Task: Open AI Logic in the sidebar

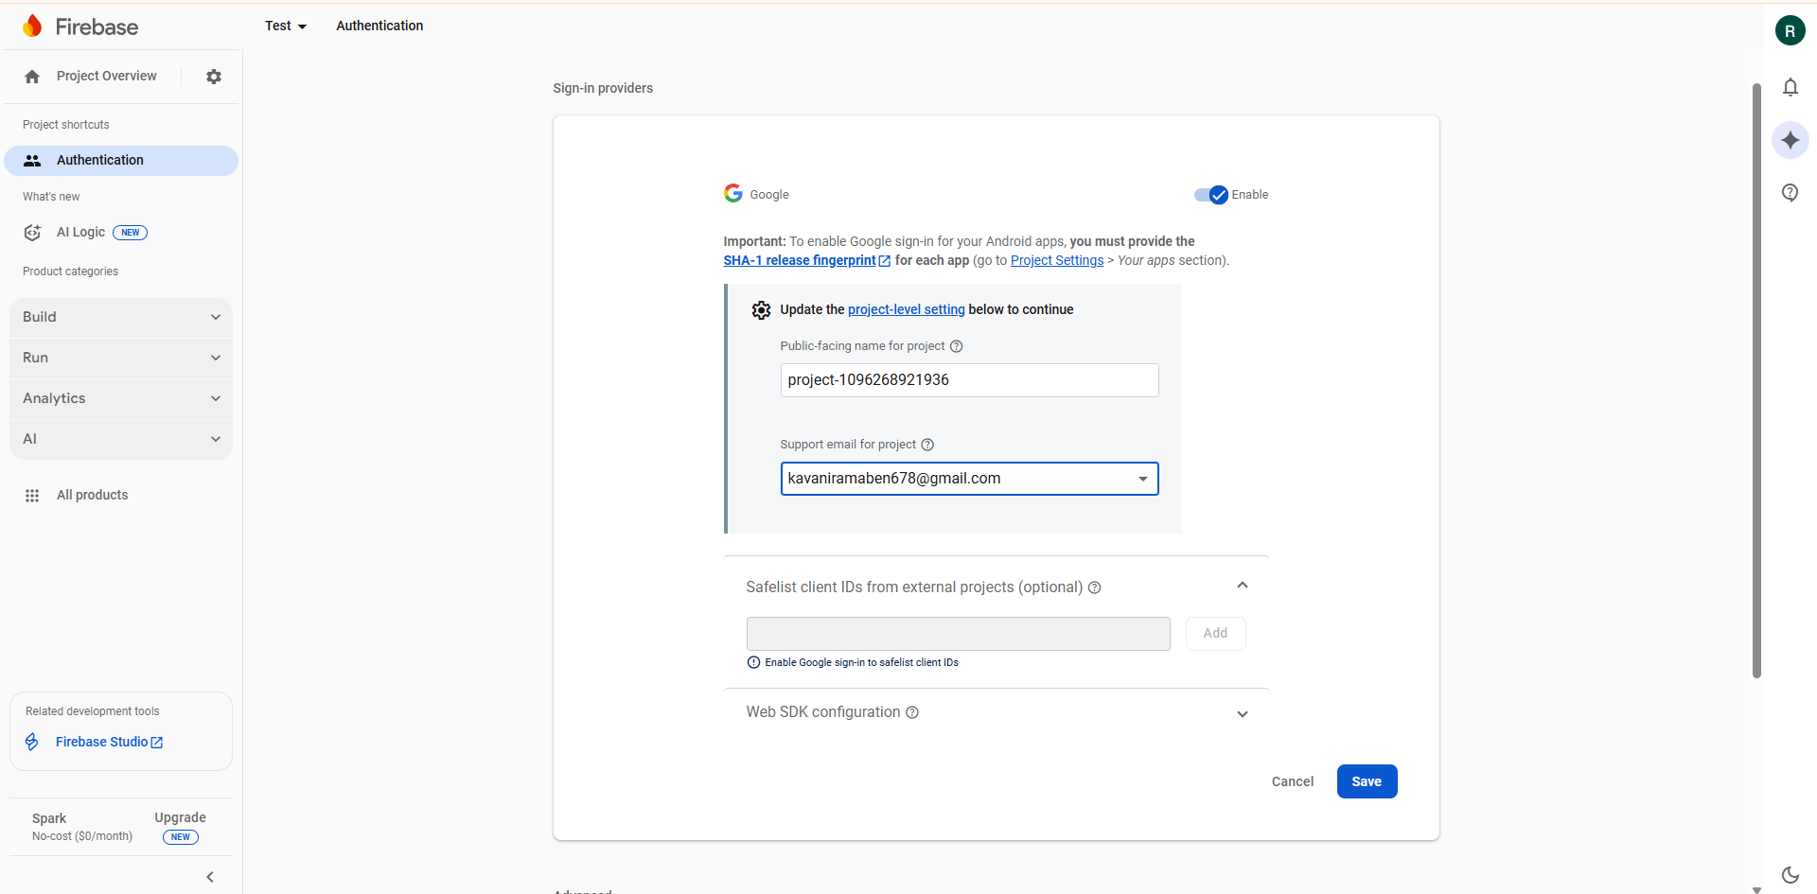Action: click(80, 233)
